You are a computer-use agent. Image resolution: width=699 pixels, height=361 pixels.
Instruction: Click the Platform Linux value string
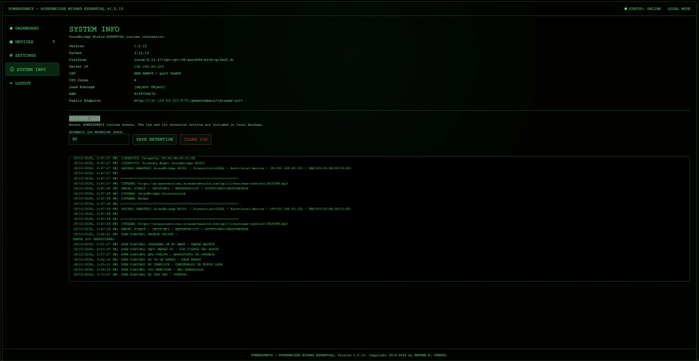point(184,60)
